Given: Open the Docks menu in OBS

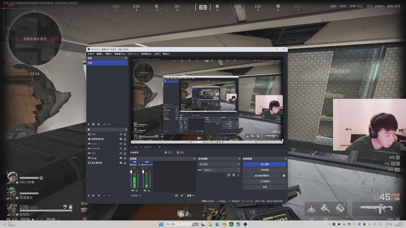Looking at the screenshot, I should tap(120, 54).
